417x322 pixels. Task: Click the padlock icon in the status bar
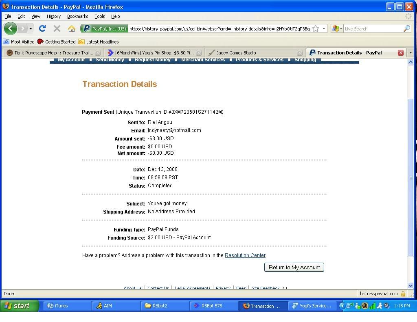[x=403, y=294]
